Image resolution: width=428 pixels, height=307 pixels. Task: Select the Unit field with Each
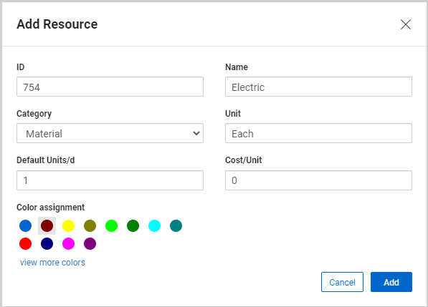point(318,133)
